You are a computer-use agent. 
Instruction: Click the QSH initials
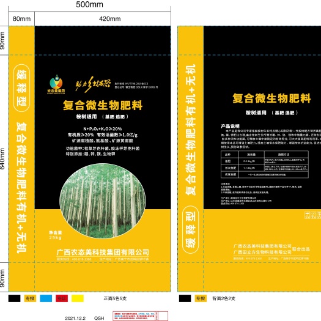(x=99, y=318)
